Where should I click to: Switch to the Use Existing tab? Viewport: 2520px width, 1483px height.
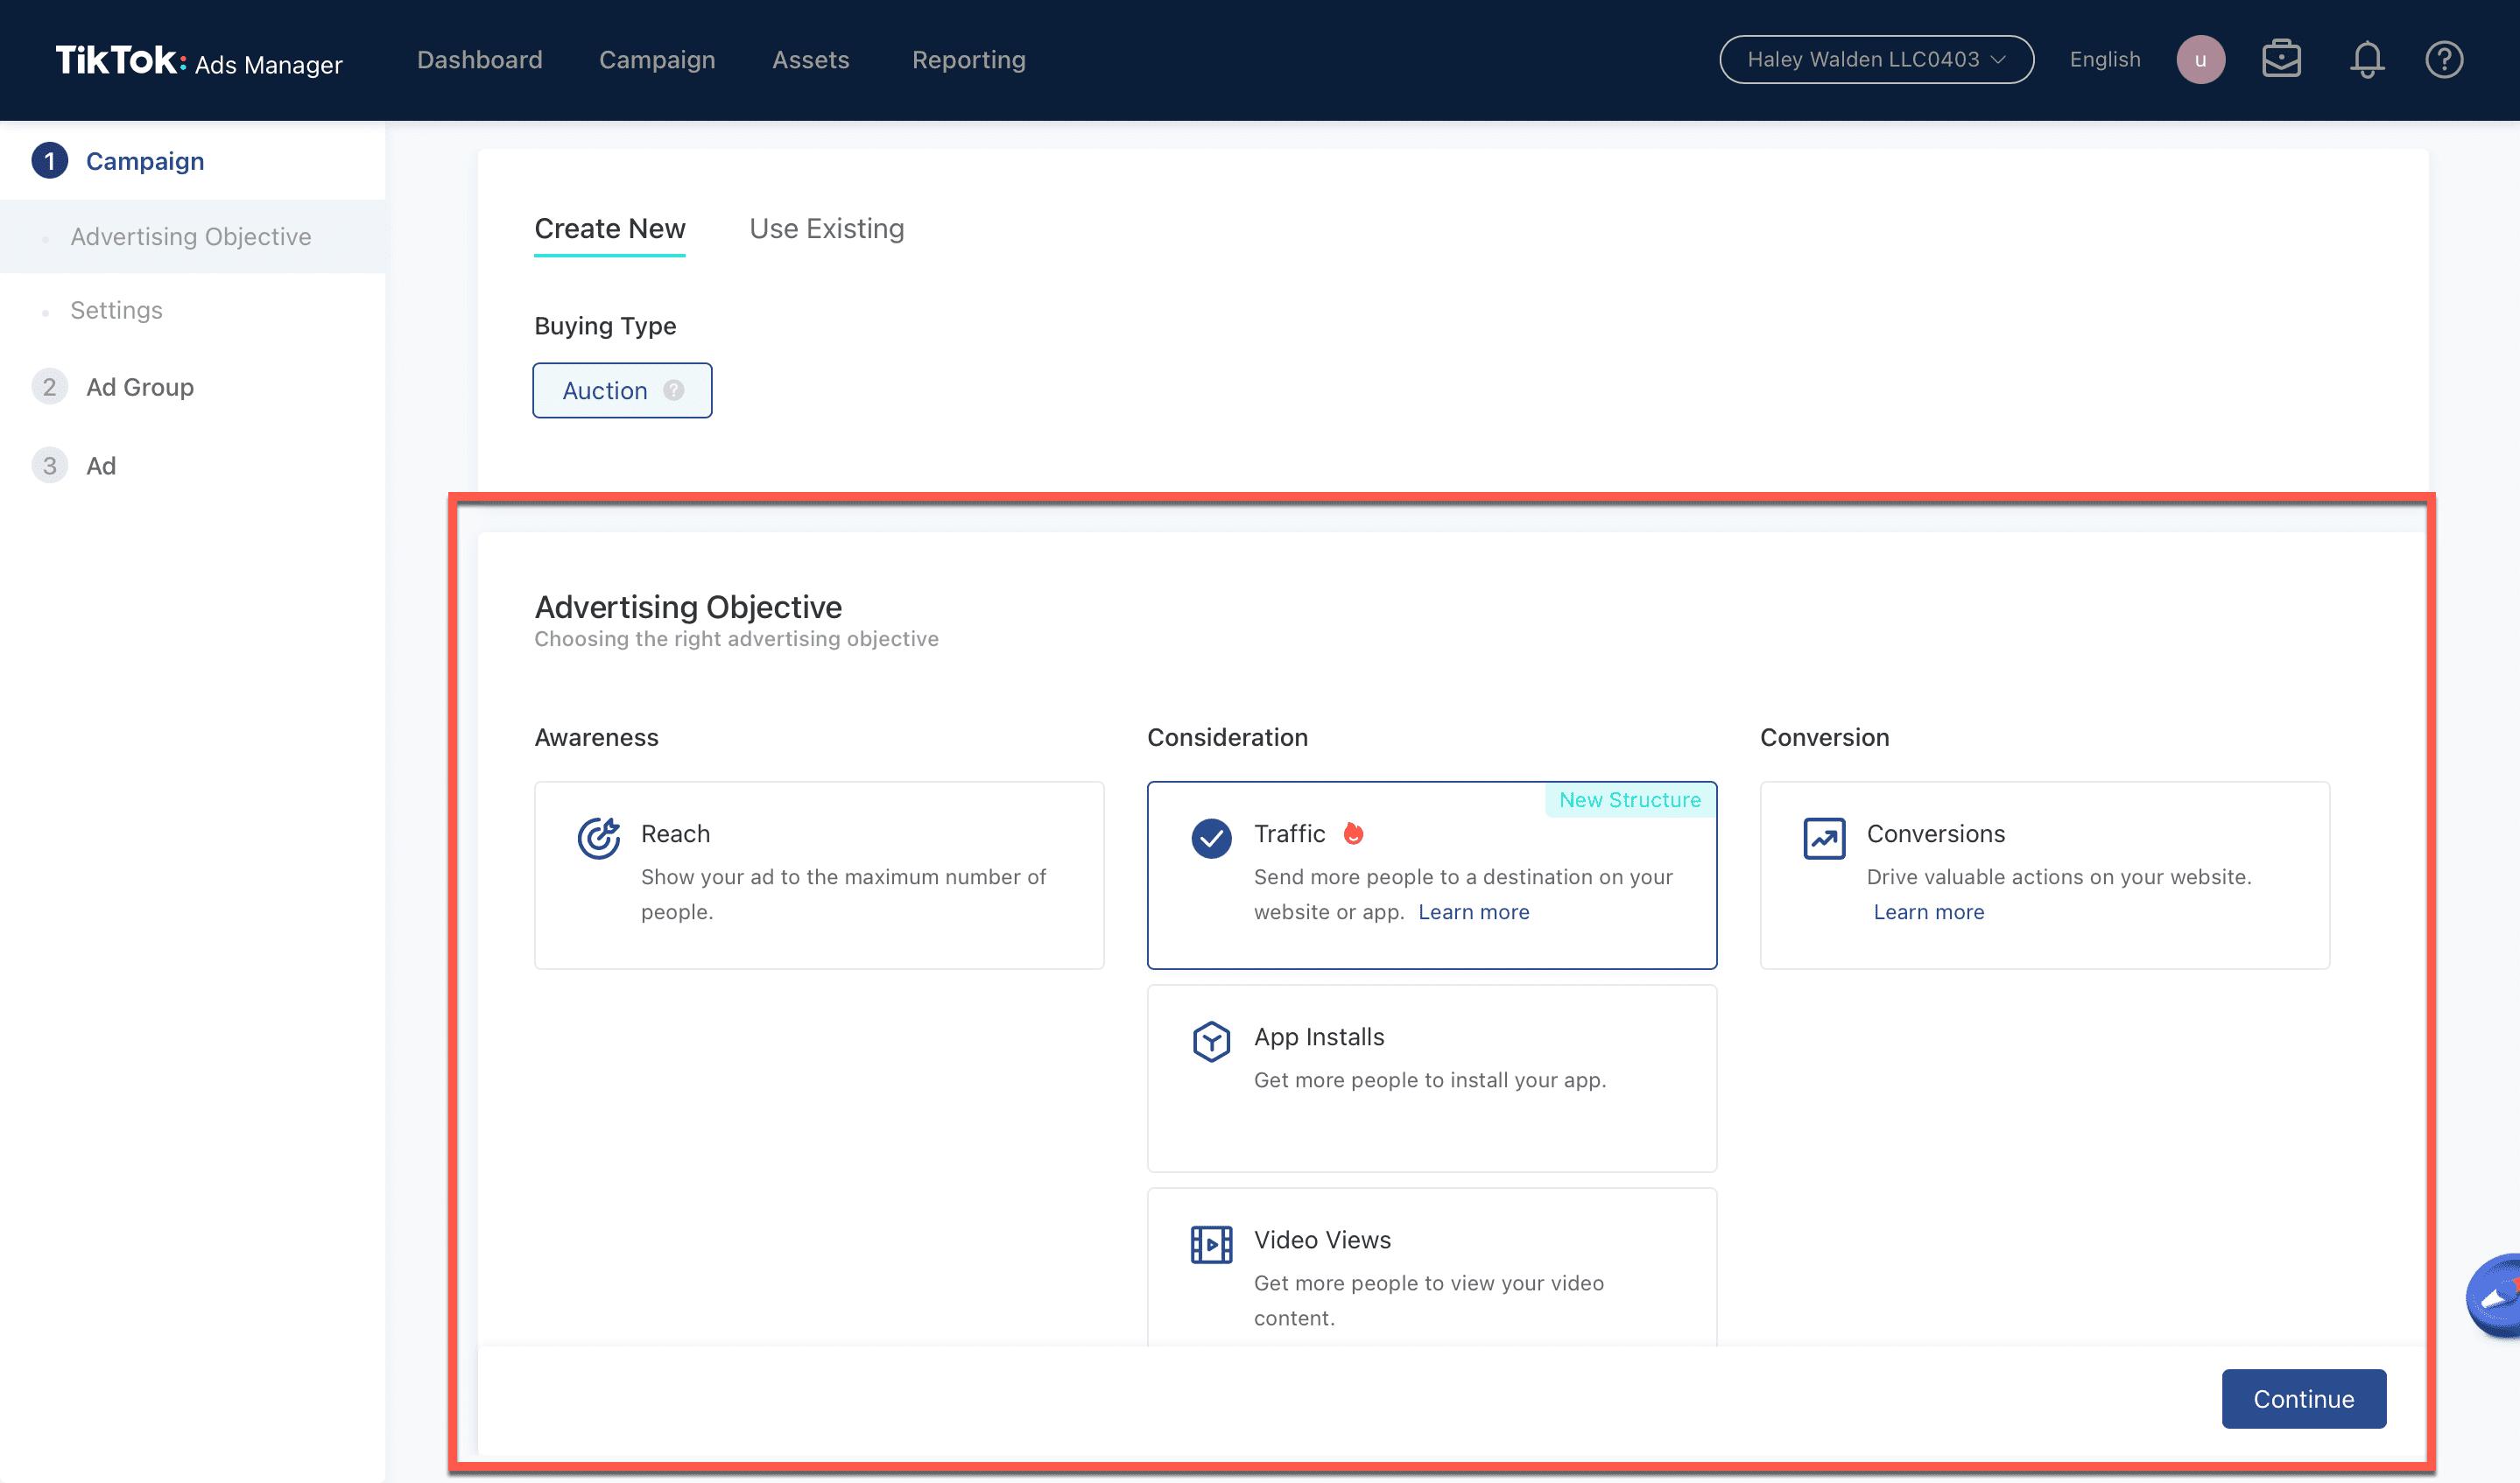click(826, 229)
